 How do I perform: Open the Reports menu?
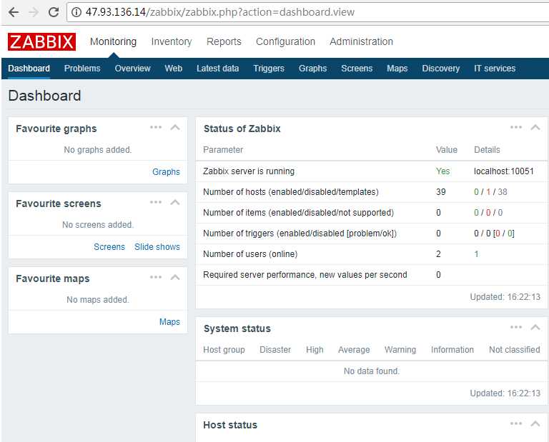point(224,41)
